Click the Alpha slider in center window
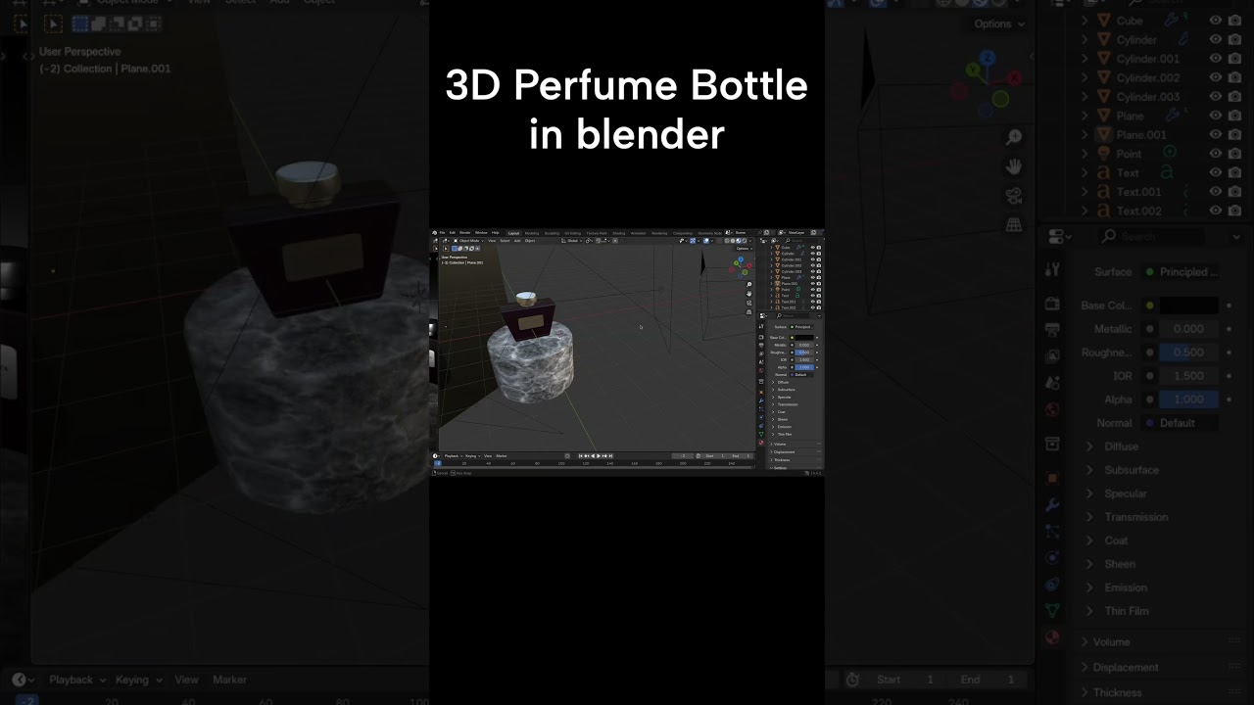The width and height of the screenshot is (1254, 705). [804, 367]
